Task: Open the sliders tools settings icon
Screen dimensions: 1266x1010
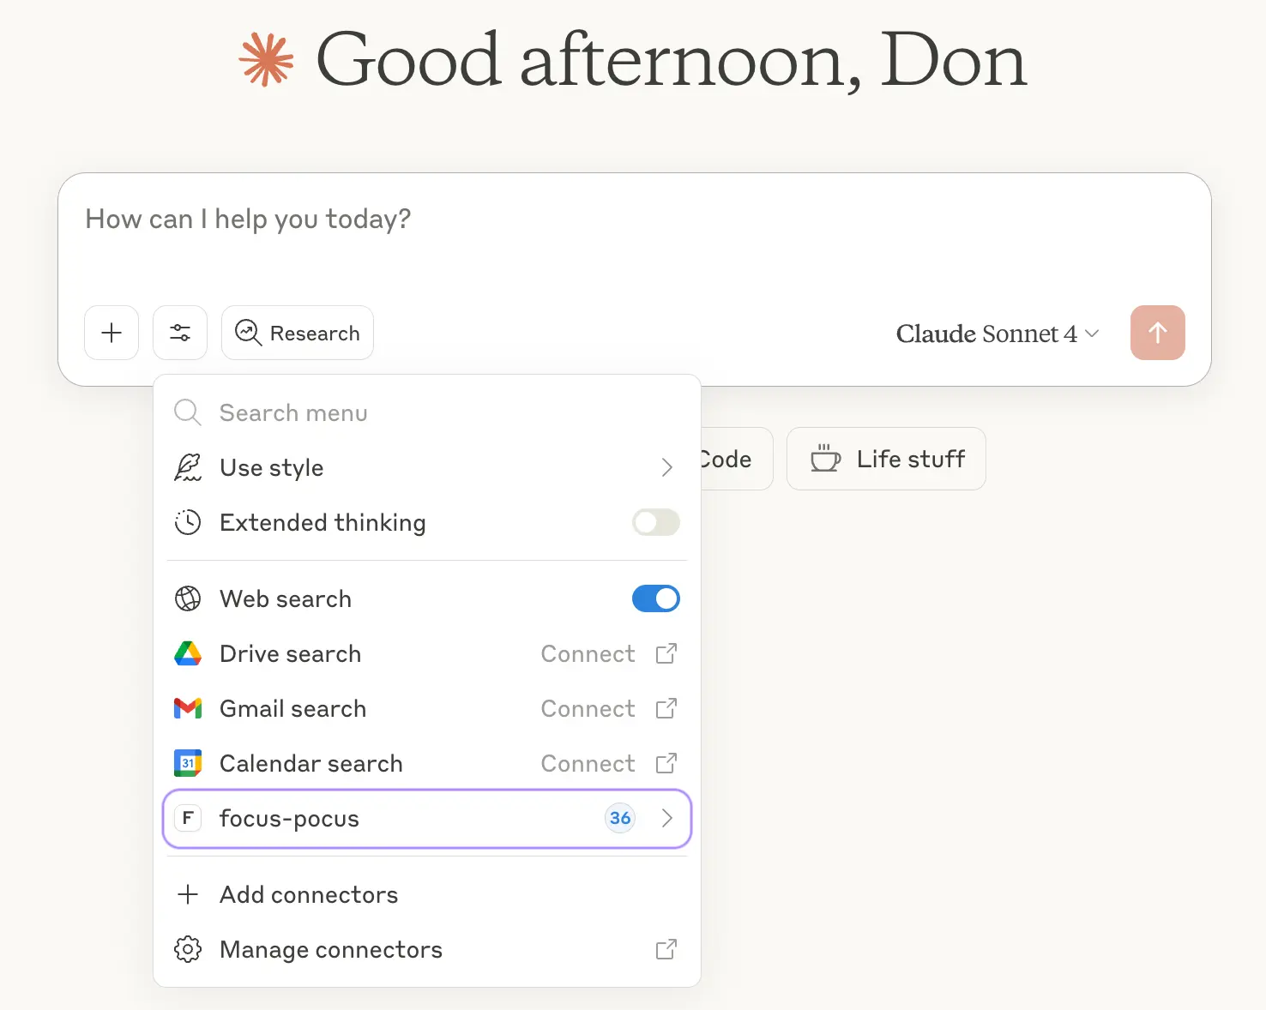Action: [x=180, y=333]
